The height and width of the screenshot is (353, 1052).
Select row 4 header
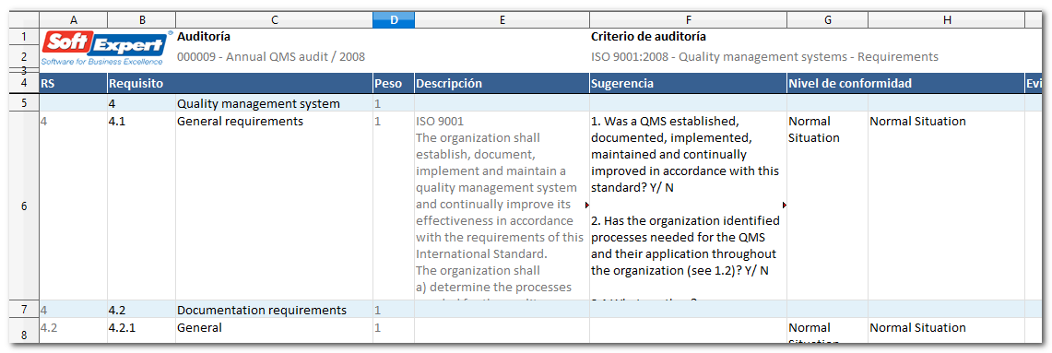(x=25, y=84)
